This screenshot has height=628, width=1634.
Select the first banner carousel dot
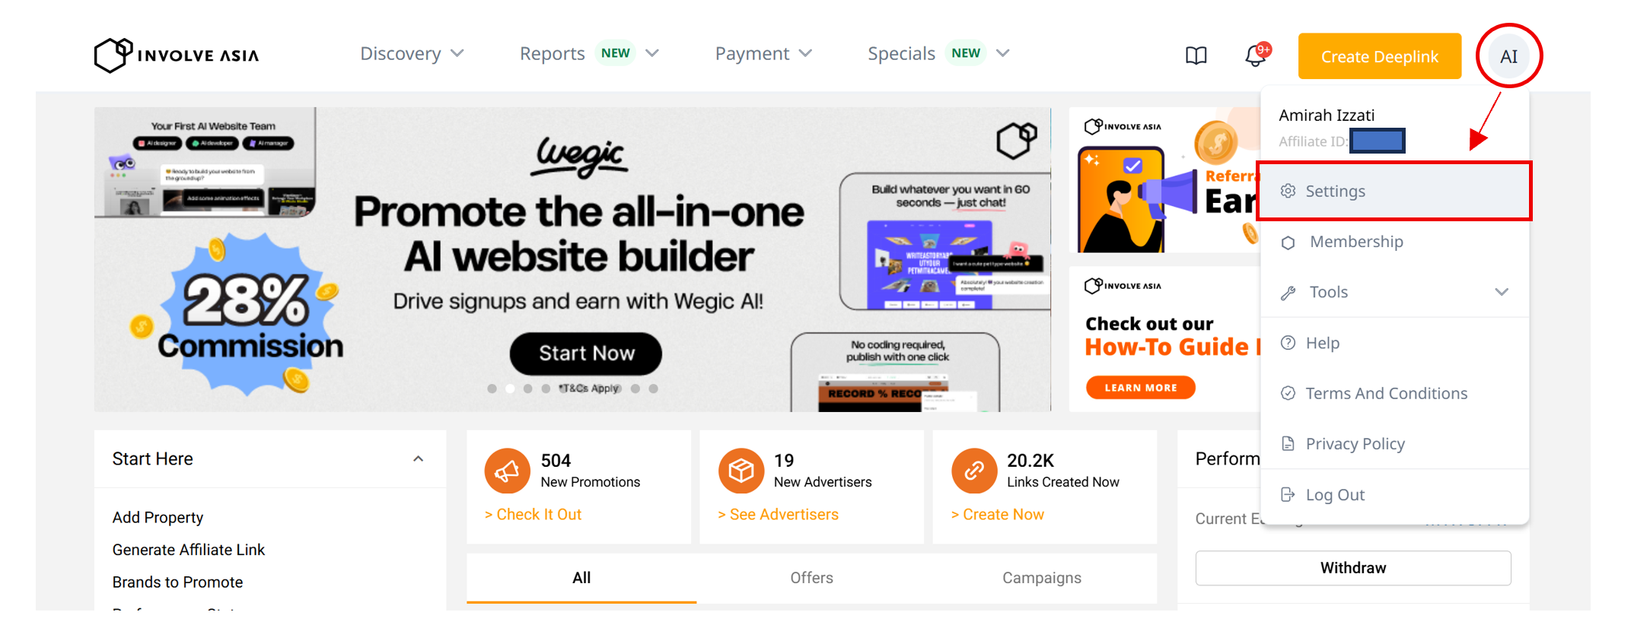click(x=492, y=389)
